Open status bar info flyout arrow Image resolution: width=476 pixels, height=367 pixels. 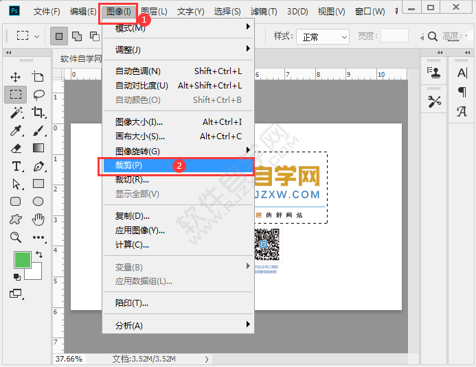(x=207, y=359)
